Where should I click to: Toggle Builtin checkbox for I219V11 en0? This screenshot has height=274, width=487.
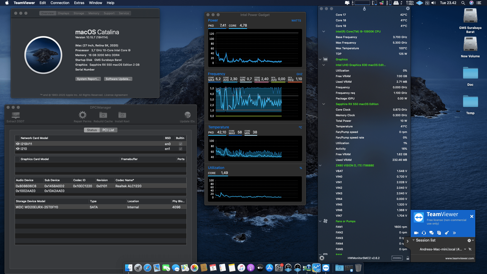pyautogui.click(x=181, y=144)
